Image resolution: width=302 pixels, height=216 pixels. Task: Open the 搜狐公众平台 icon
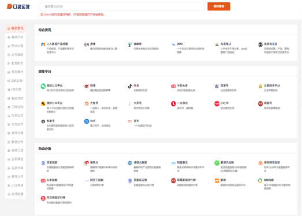coord(43,104)
